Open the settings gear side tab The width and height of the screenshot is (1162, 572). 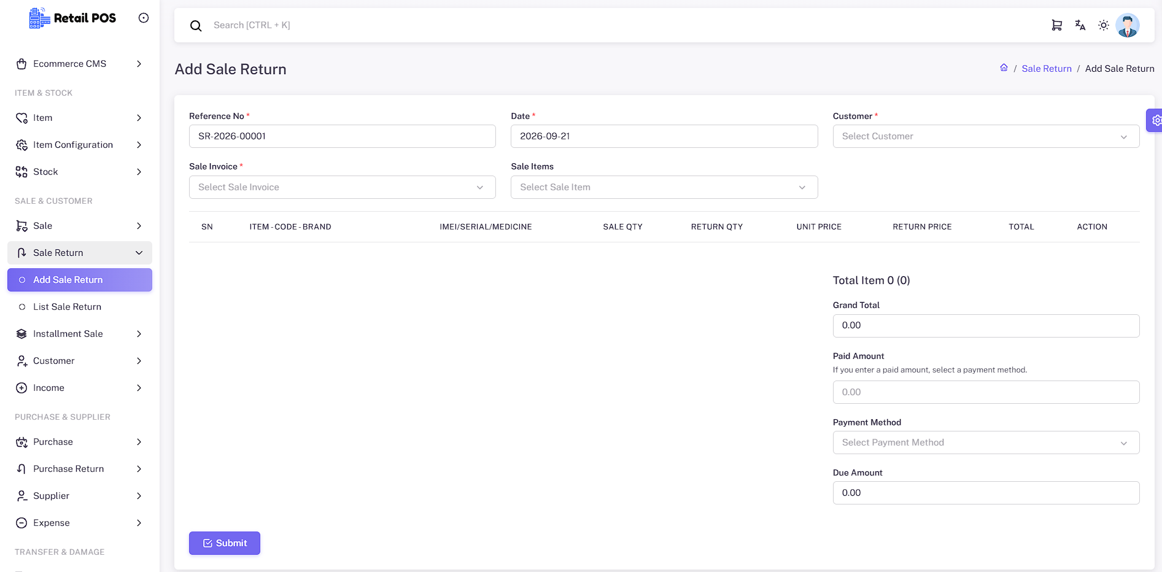(x=1155, y=120)
